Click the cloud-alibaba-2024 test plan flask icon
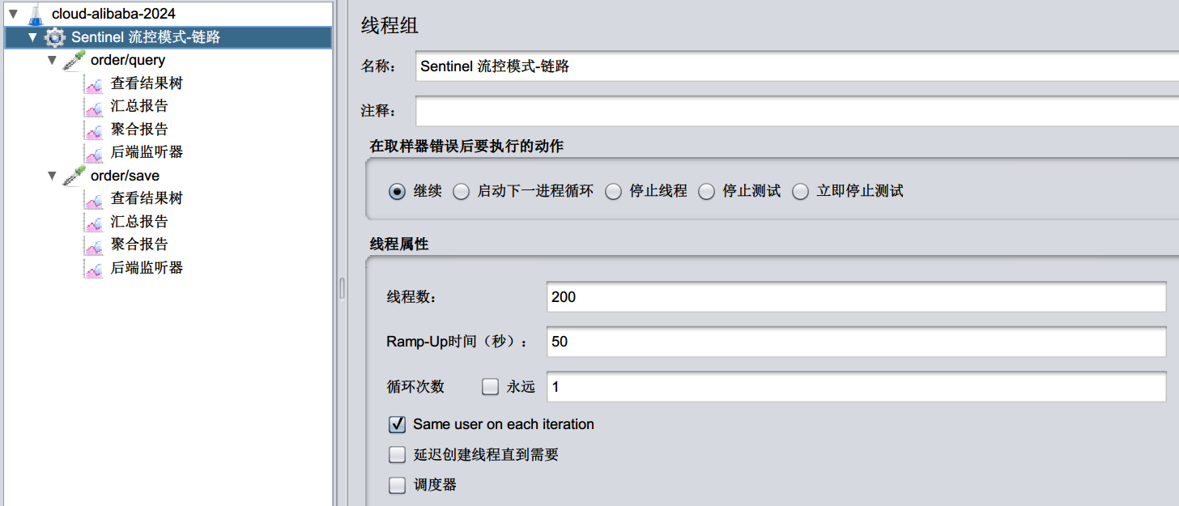The width and height of the screenshot is (1179, 506). 35,14
